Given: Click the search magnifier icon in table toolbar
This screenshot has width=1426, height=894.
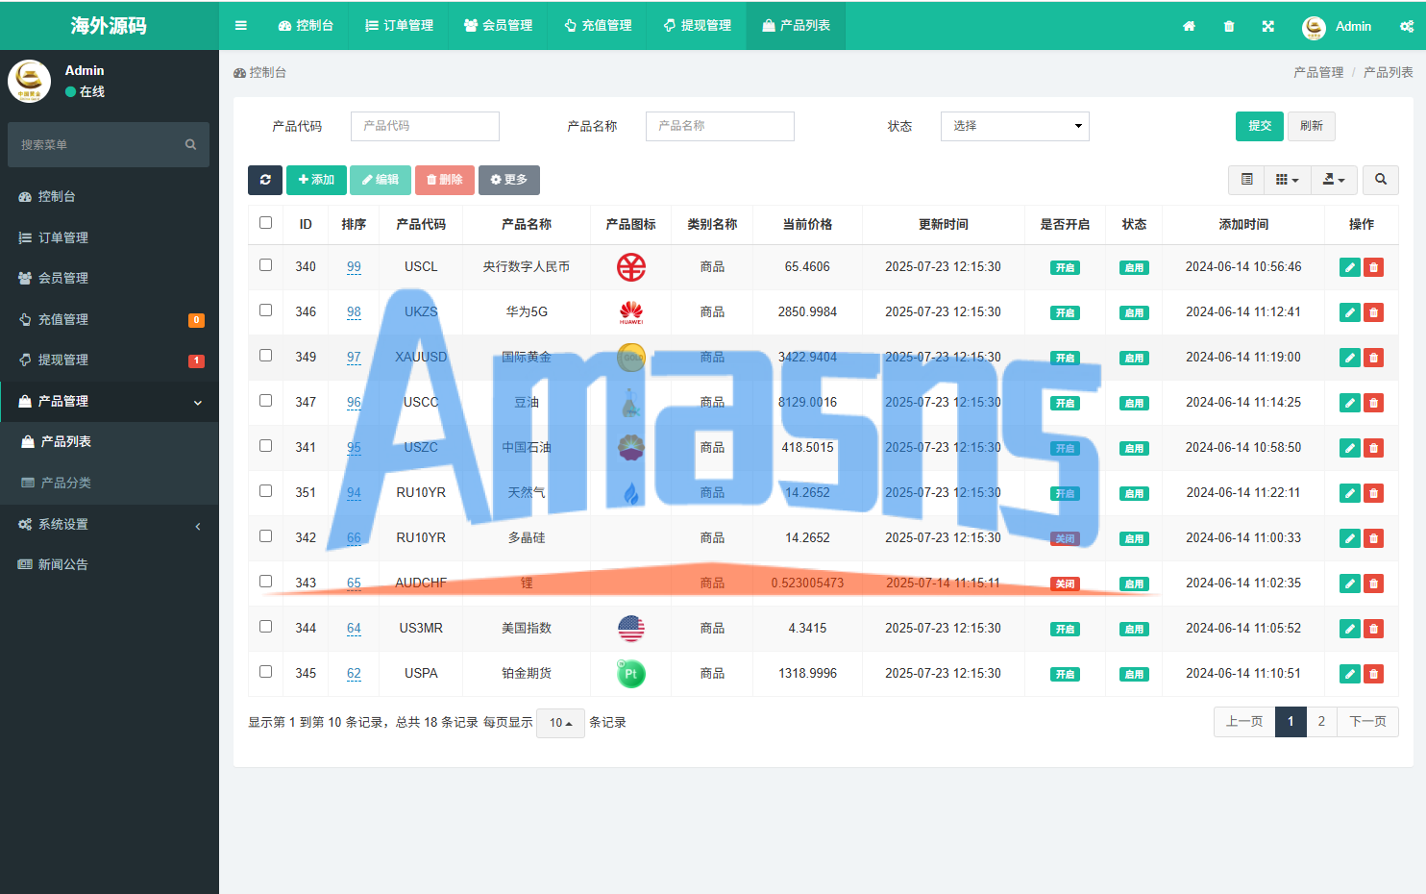Looking at the screenshot, I should 1381,180.
